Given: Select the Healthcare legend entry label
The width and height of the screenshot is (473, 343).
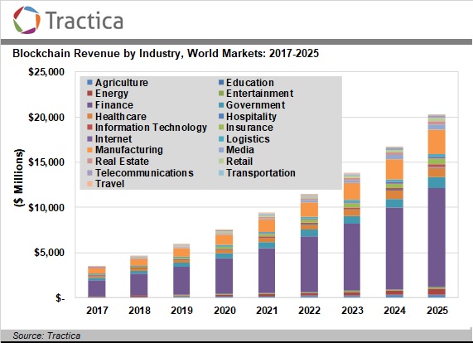Looking at the screenshot, I should click(x=121, y=117).
